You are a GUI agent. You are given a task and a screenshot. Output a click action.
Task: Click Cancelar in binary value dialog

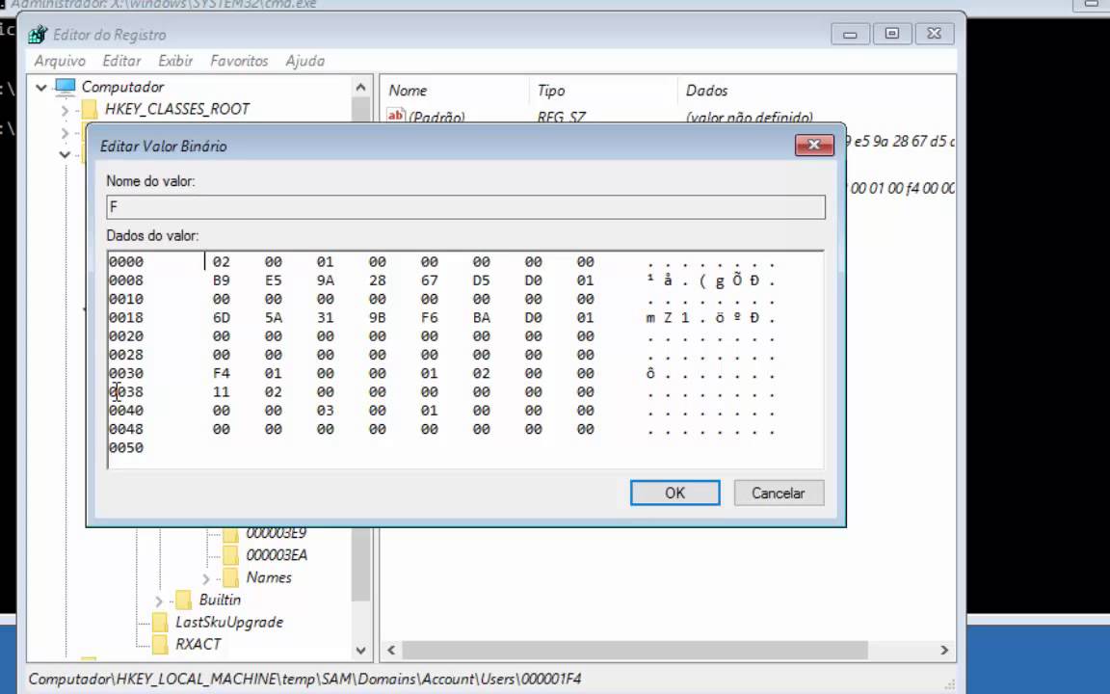pyautogui.click(x=779, y=493)
